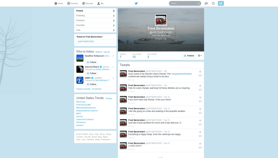
Task: Change United States Trends location
Action: (x=109, y=98)
